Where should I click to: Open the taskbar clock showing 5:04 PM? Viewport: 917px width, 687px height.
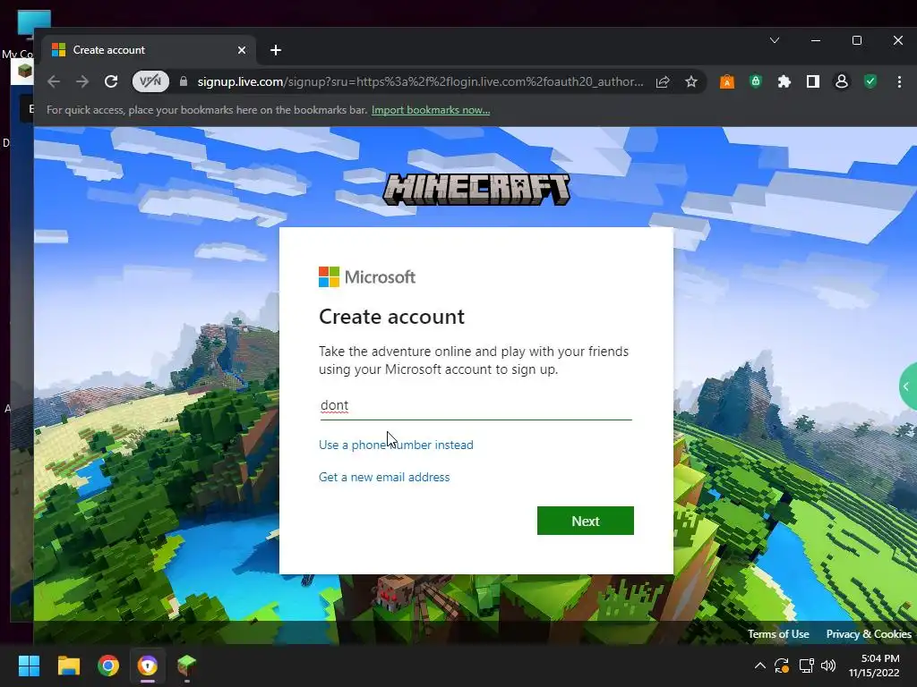point(874,666)
